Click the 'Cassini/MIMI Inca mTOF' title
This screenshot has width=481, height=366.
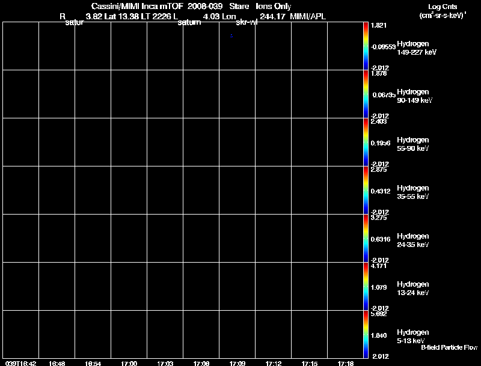pyautogui.click(x=137, y=6)
